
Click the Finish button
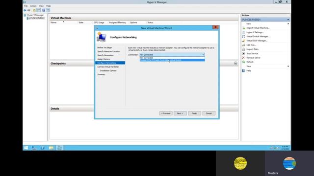(194, 113)
